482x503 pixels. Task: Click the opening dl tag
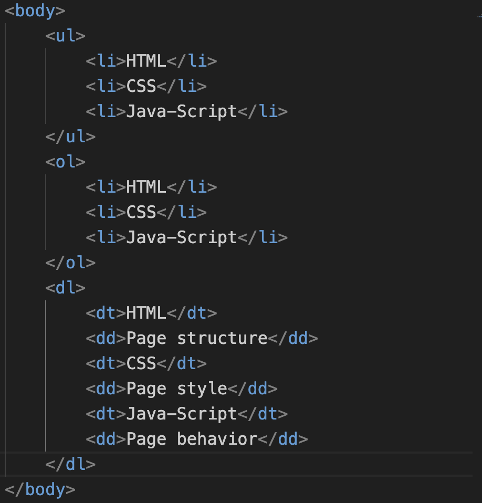tap(66, 288)
